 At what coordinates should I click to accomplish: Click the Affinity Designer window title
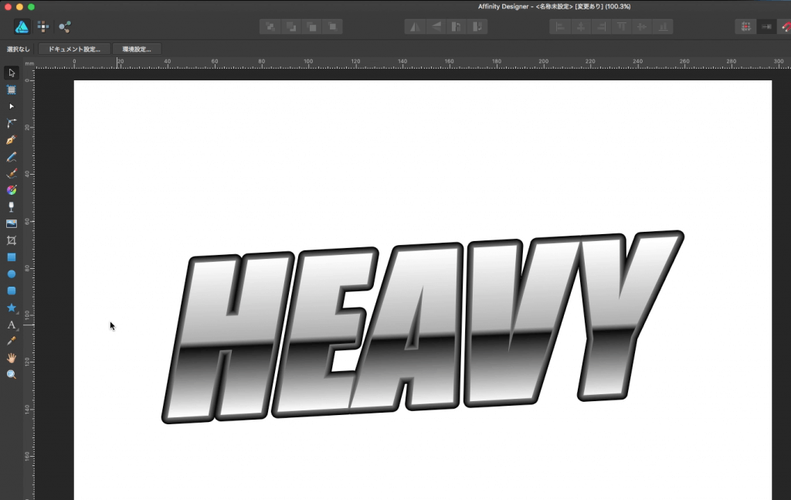[x=554, y=6]
